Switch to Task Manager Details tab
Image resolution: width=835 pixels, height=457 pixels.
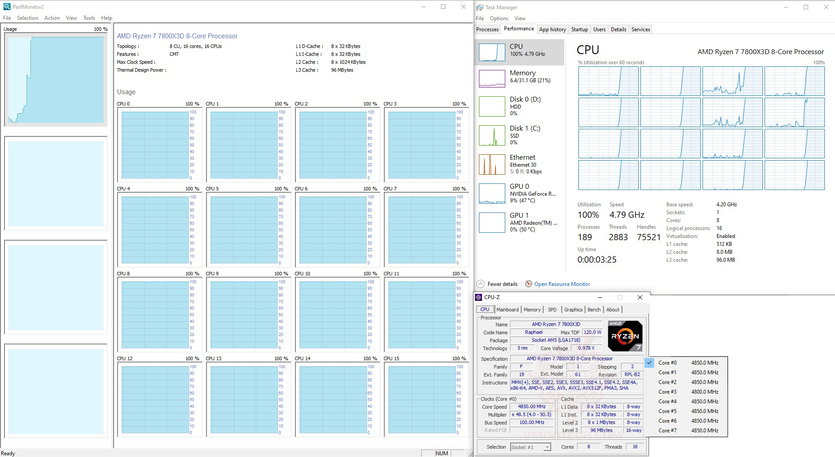click(x=618, y=29)
